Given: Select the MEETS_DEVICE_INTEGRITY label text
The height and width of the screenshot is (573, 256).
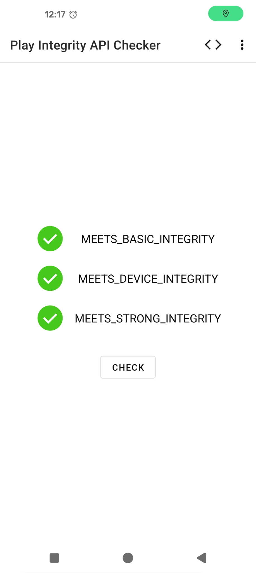Looking at the screenshot, I should [148, 279].
